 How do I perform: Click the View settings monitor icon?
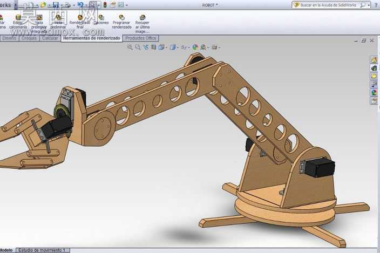214,47
